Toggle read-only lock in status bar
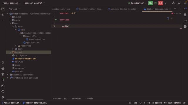The height and width of the screenshot is (105, 188). click(x=184, y=103)
